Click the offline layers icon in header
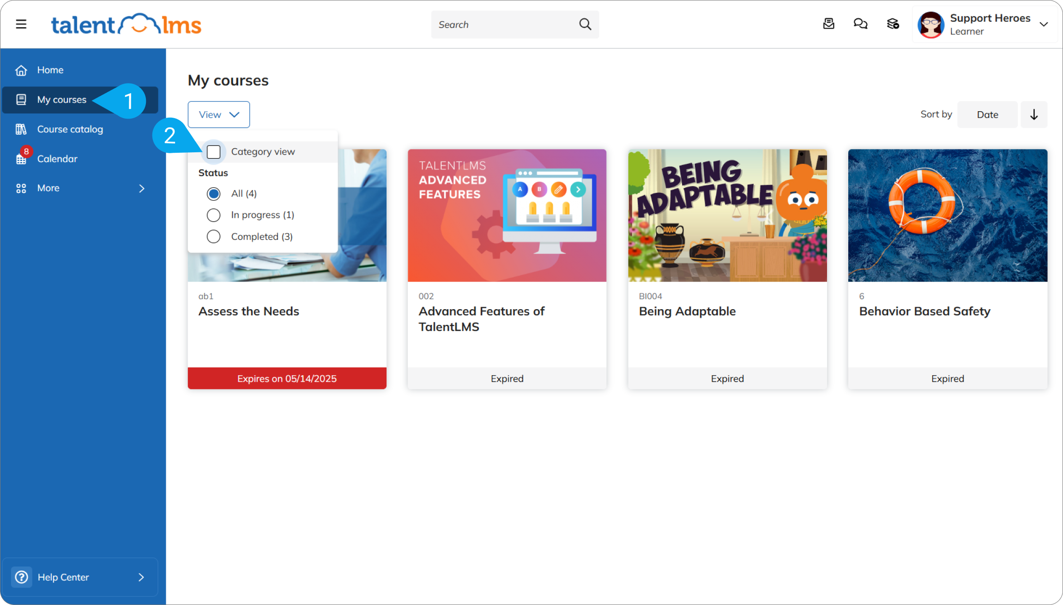Viewport: 1063px width, 605px height. (x=893, y=24)
